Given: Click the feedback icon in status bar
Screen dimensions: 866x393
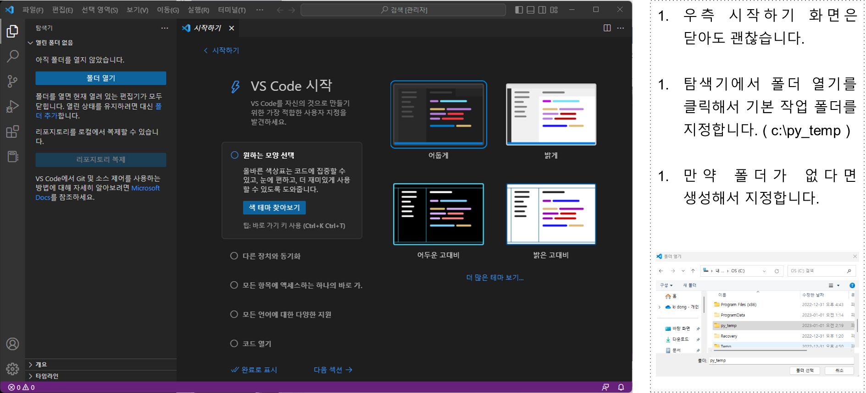Looking at the screenshot, I should [605, 388].
